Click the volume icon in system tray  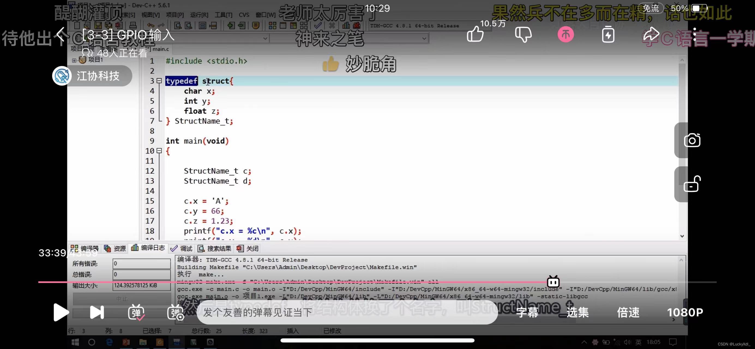point(627,342)
